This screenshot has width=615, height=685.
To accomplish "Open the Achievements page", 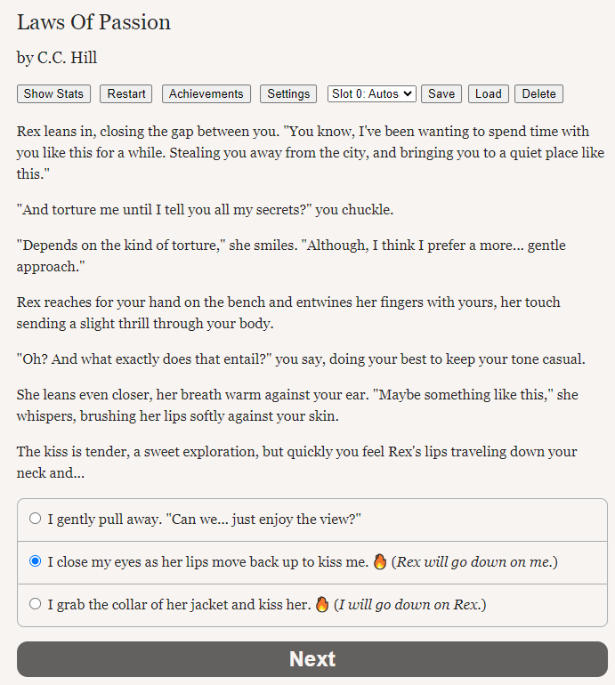I will pyautogui.click(x=206, y=94).
